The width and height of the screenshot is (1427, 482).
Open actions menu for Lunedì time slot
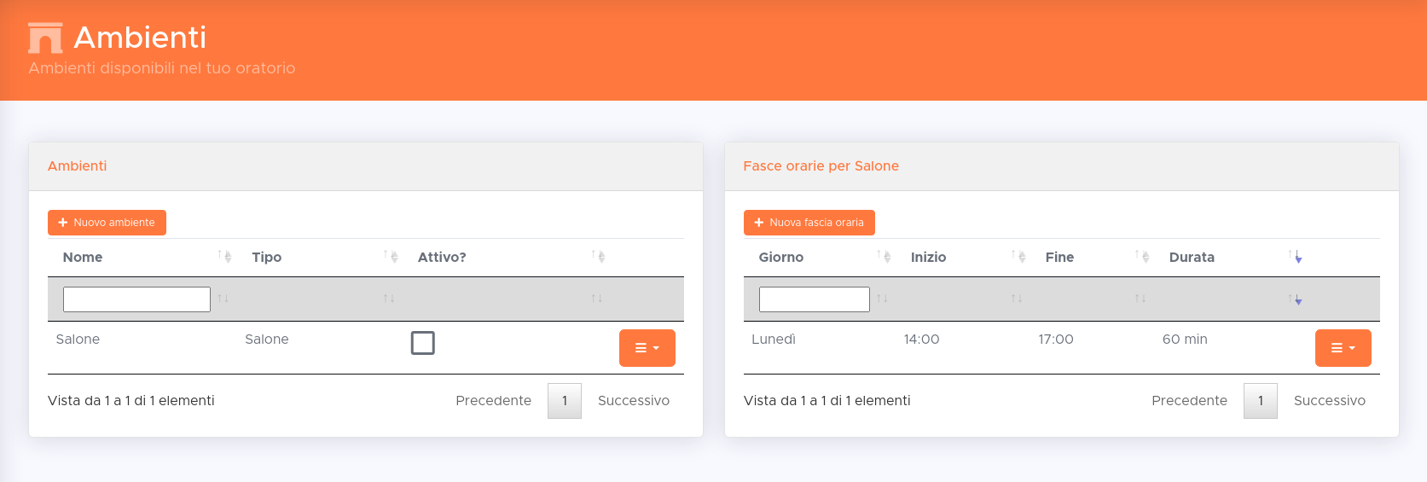tap(1343, 348)
